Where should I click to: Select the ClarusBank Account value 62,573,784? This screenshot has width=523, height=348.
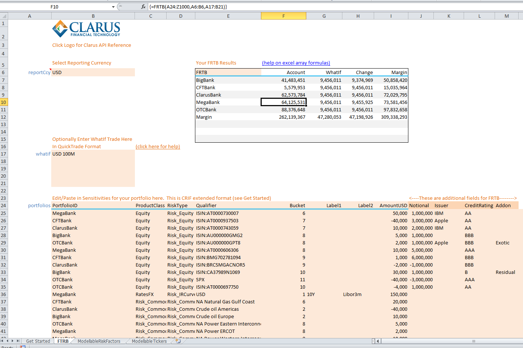click(283, 95)
